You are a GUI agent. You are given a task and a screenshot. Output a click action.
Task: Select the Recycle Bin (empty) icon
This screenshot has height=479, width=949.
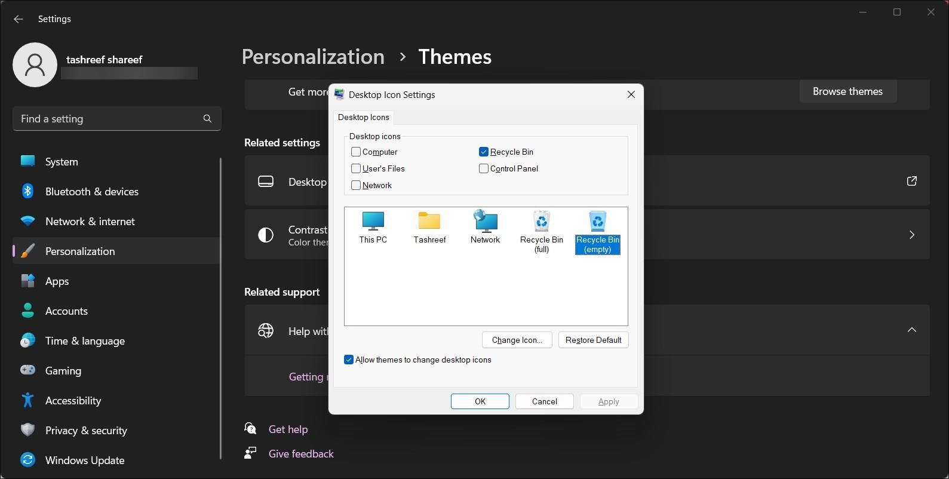[x=597, y=231]
